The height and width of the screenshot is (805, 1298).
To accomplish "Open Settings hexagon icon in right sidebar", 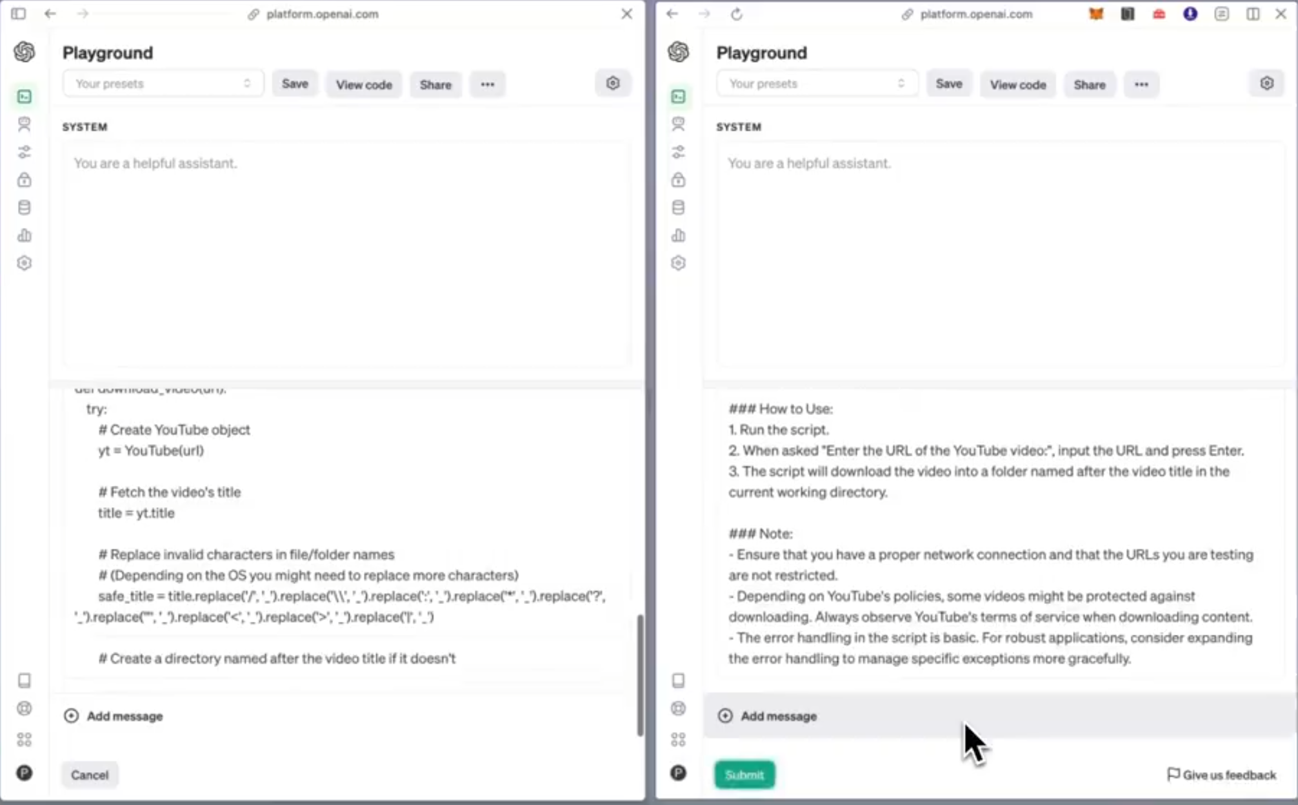I will click(x=679, y=263).
